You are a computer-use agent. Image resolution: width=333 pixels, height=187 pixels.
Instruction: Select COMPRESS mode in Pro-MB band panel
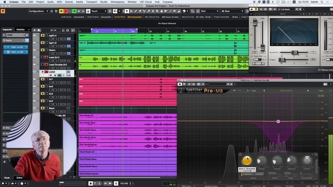248,175
